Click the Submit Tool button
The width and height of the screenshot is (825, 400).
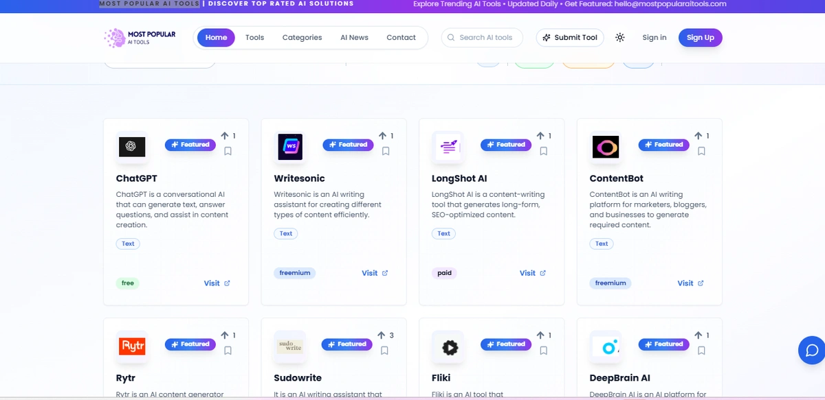[569, 38]
